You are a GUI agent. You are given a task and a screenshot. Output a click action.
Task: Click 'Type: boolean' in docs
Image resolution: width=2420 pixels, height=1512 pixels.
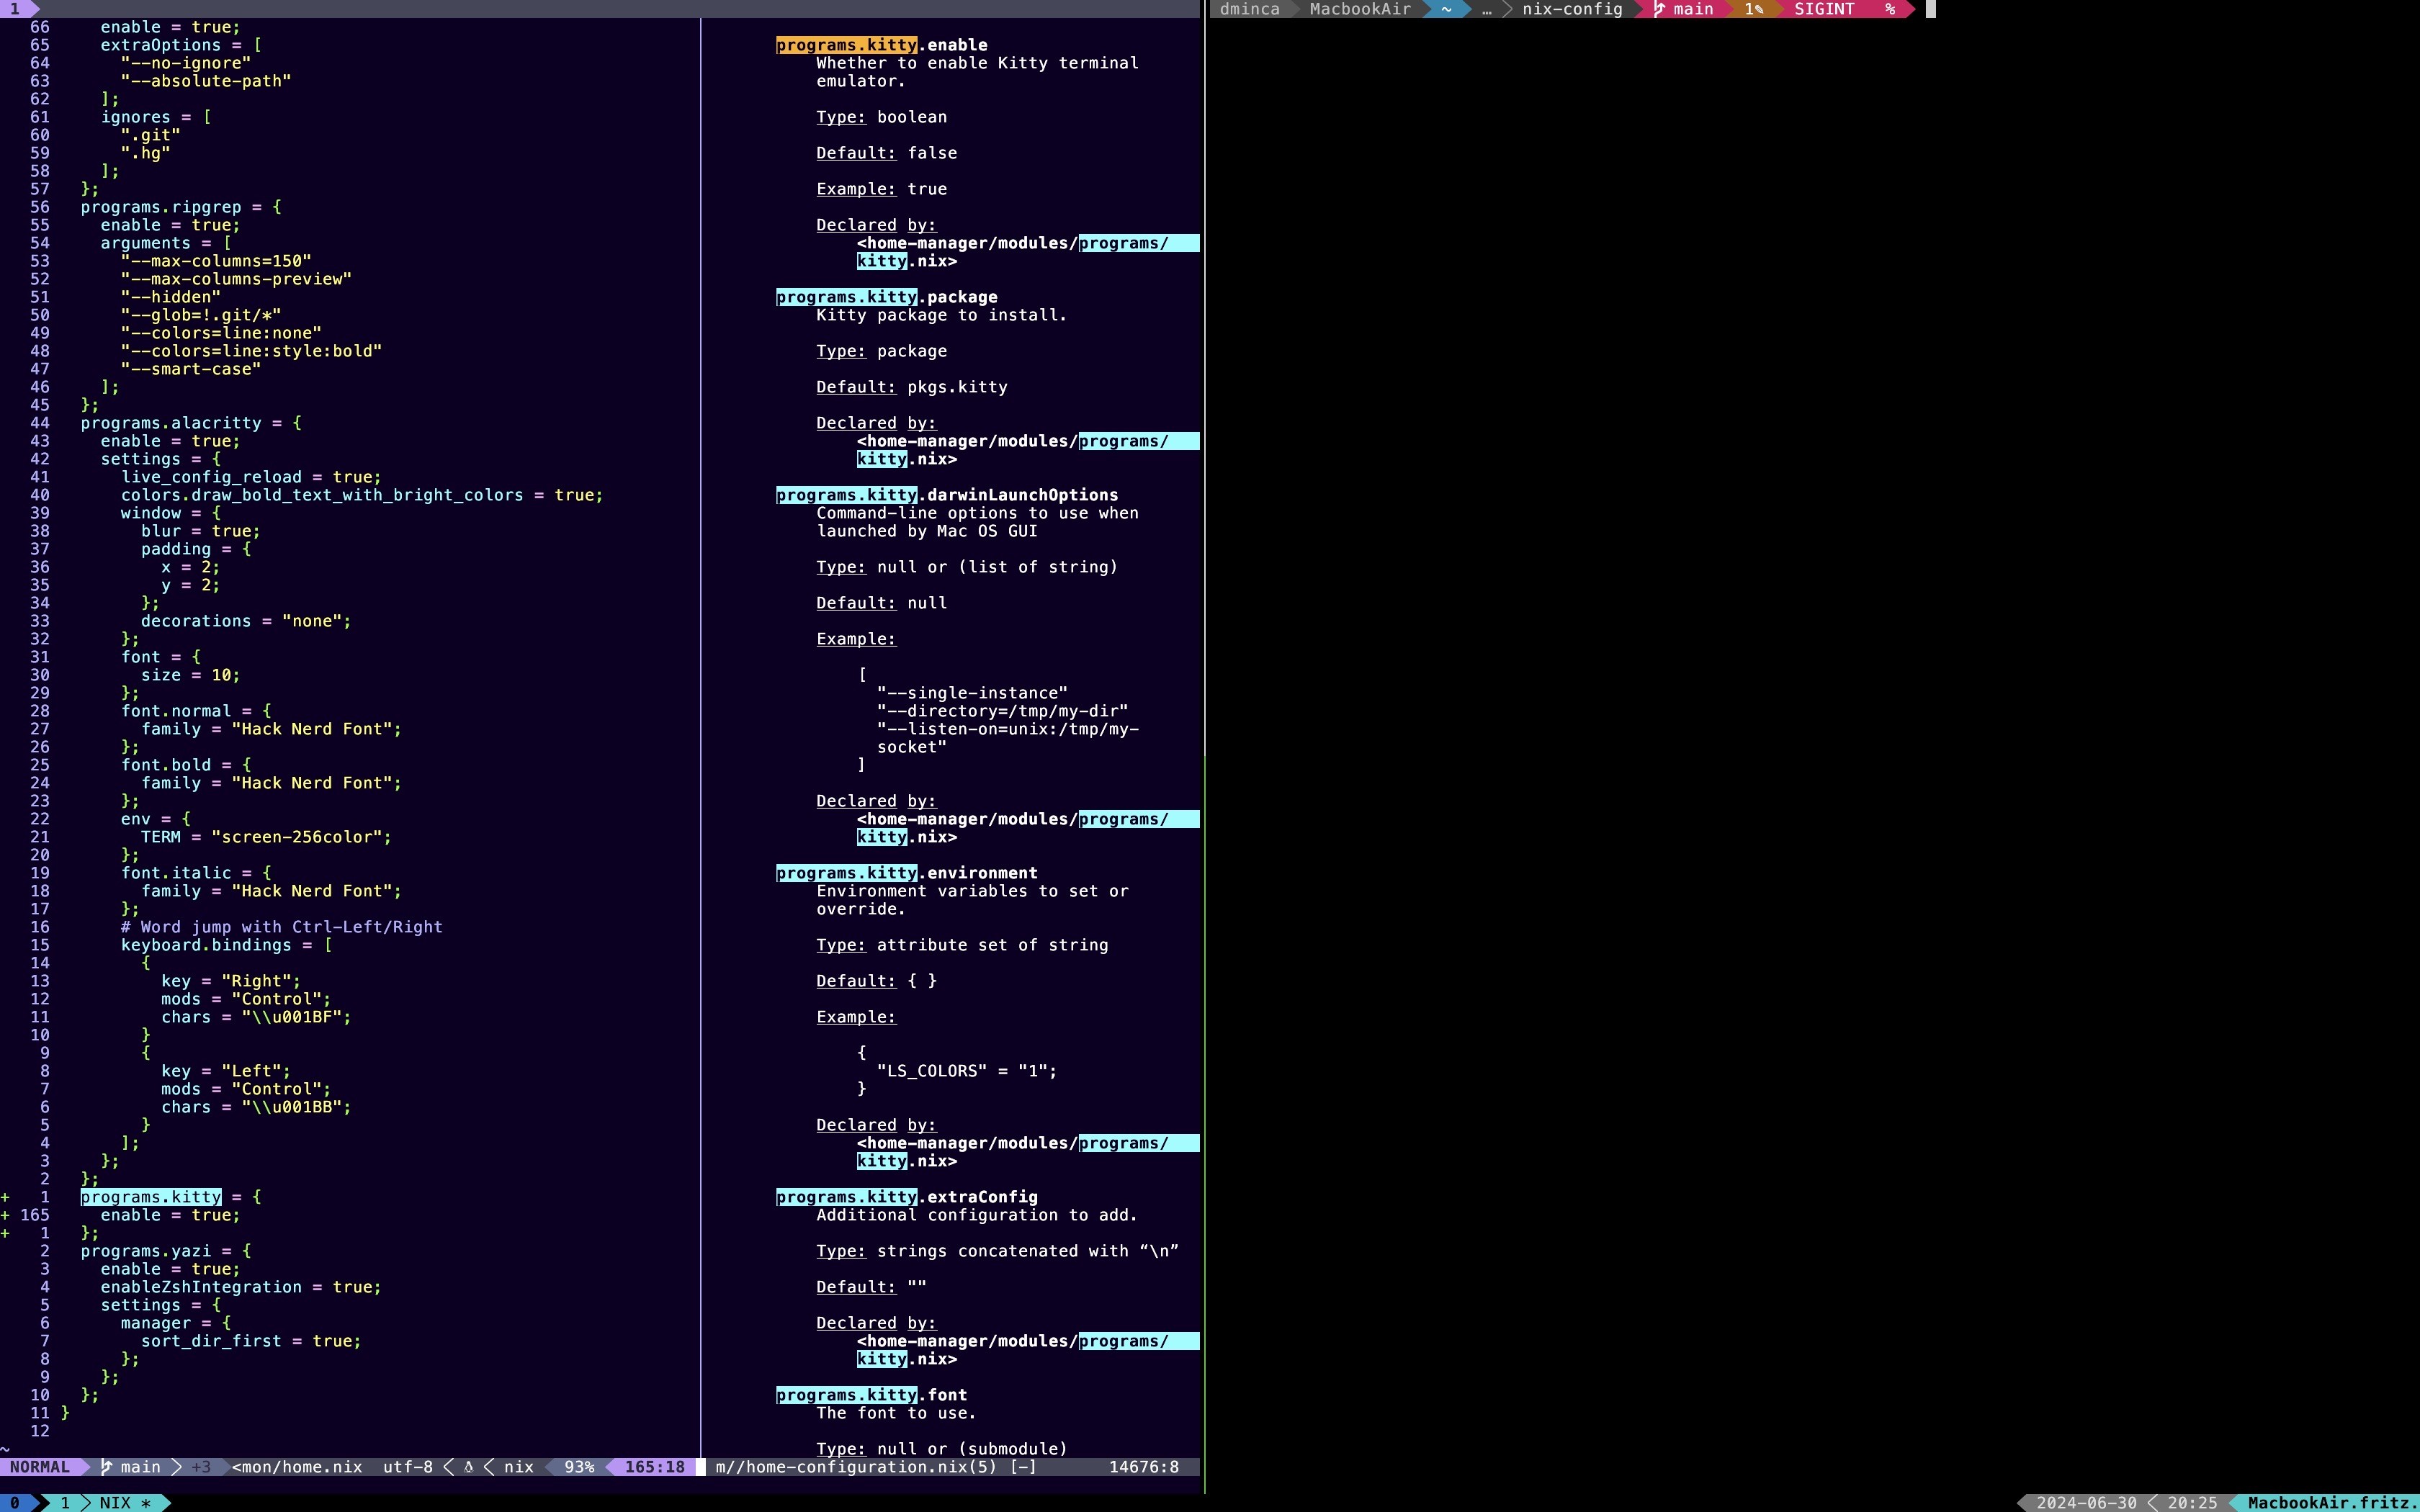pos(882,117)
